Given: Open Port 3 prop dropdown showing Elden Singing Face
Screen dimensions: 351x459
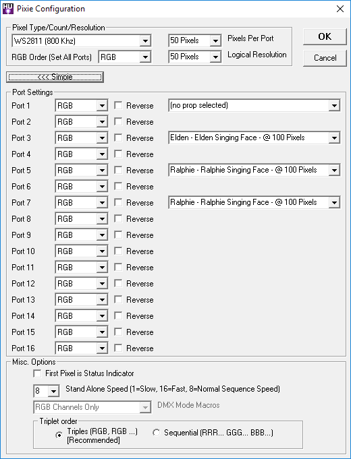Looking at the screenshot, I should pyautogui.click(x=254, y=137).
